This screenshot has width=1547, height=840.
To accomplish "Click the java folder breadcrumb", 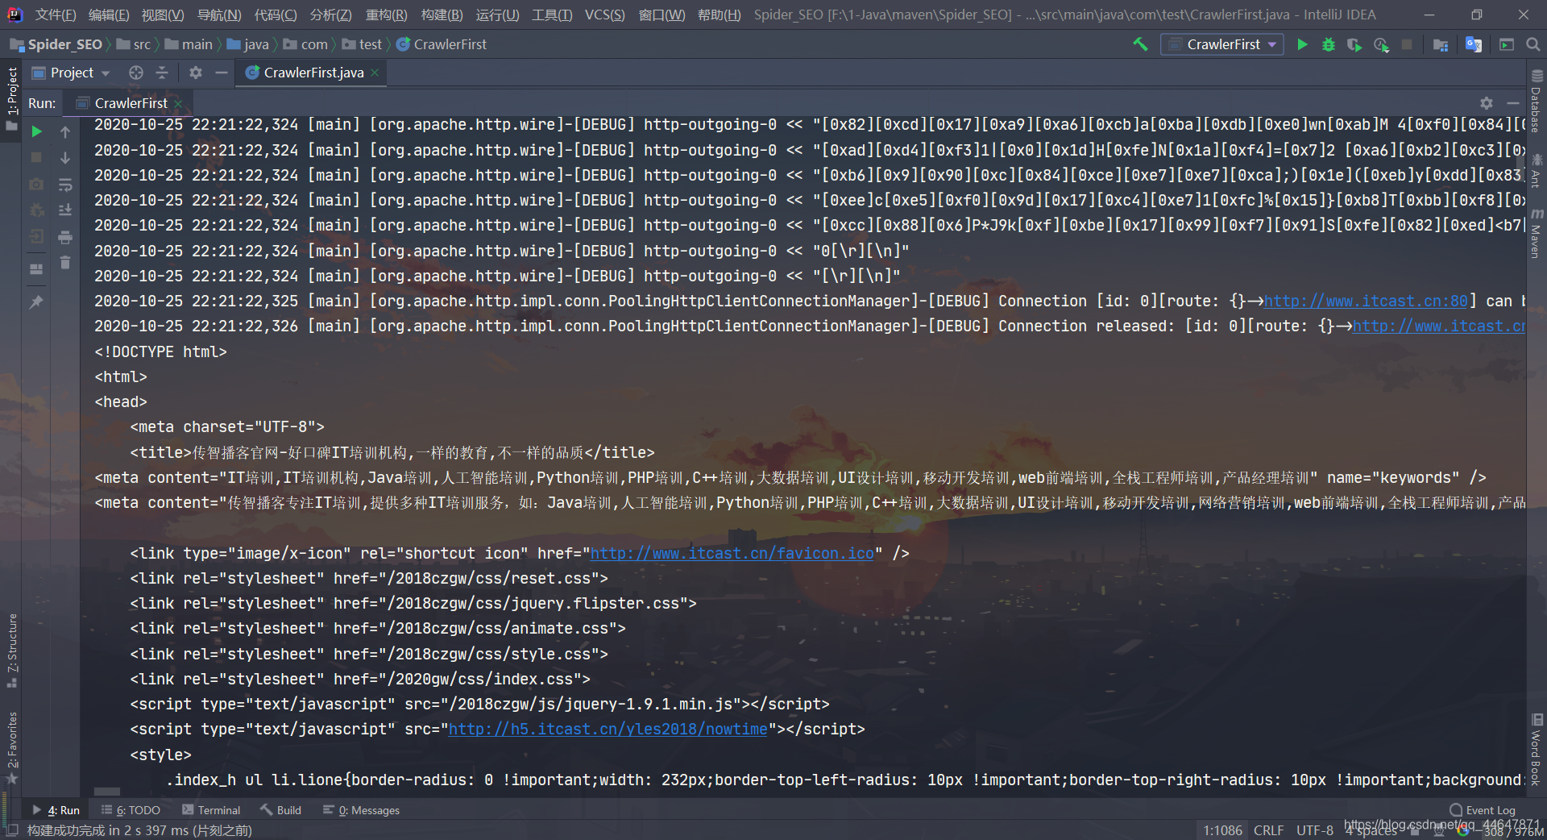I will click(248, 44).
